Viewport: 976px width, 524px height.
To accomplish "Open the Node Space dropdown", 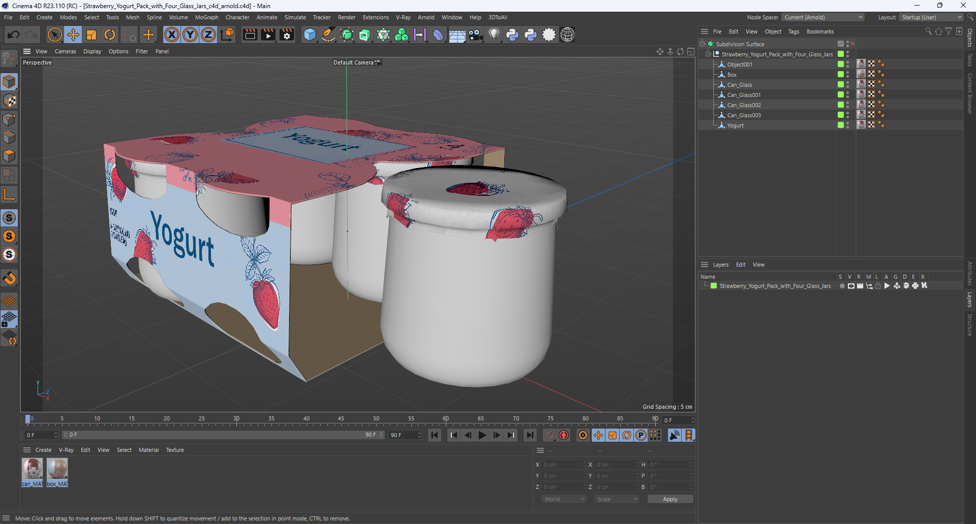I will click(x=822, y=17).
